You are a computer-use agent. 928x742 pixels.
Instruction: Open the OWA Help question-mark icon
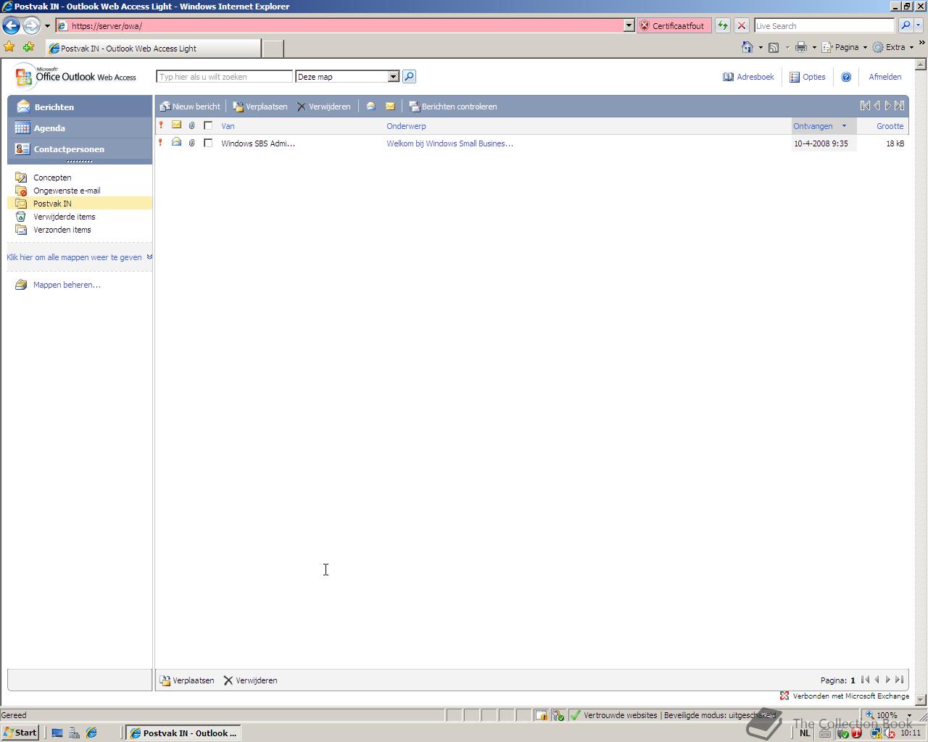(x=846, y=77)
